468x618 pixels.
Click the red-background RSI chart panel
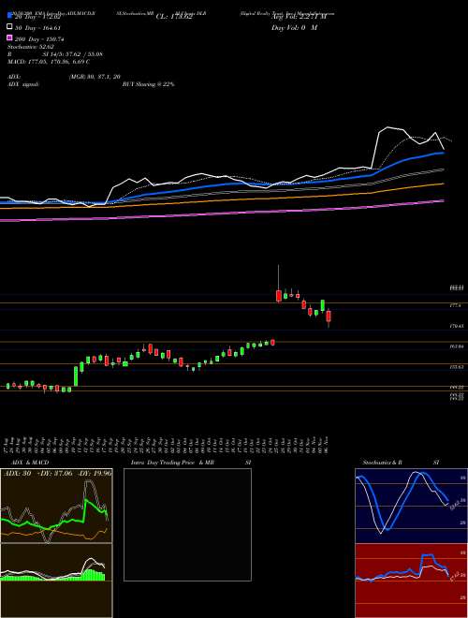pyautogui.click(x=411, y=581)
